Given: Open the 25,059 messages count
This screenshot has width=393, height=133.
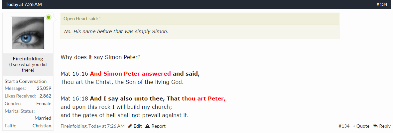Looking at the screenshot, I should [45, 88].
